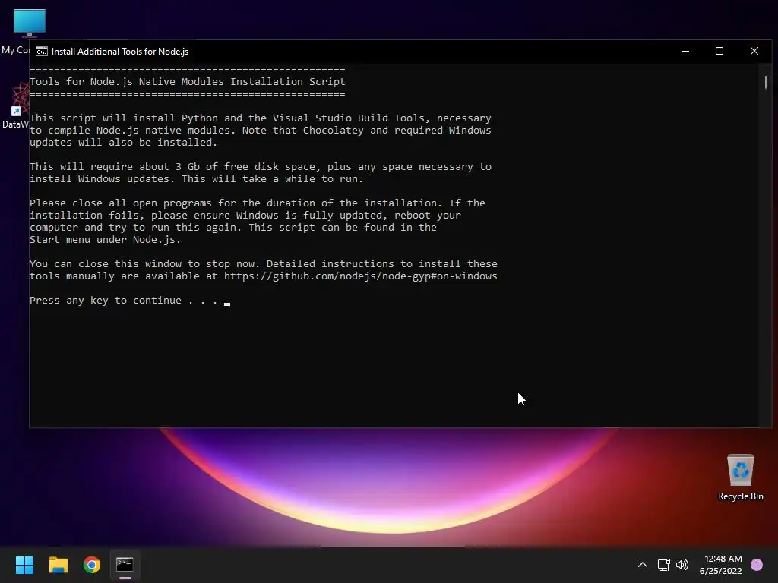Image resolution: width=778 pixels, height=583 pixels.
Task: Launch Google Chrome from taskbar
Action: pos(92,565)
